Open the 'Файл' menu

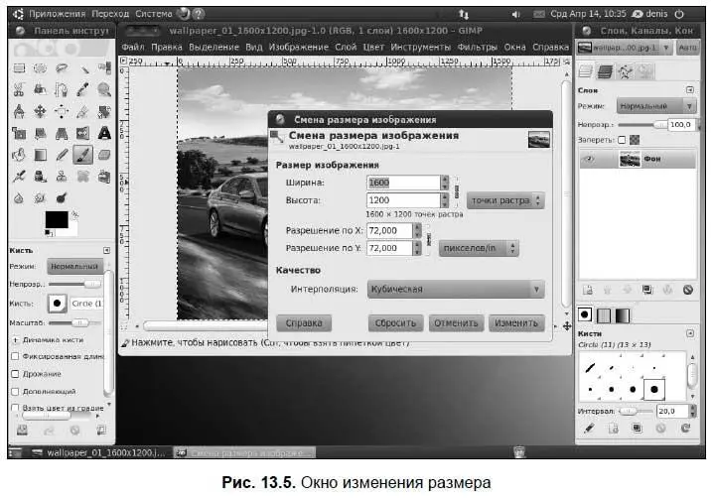click(x=132, y=48)
